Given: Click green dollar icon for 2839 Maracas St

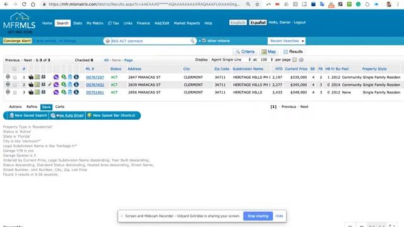Looking at the screenshot, I should (64, 84).
